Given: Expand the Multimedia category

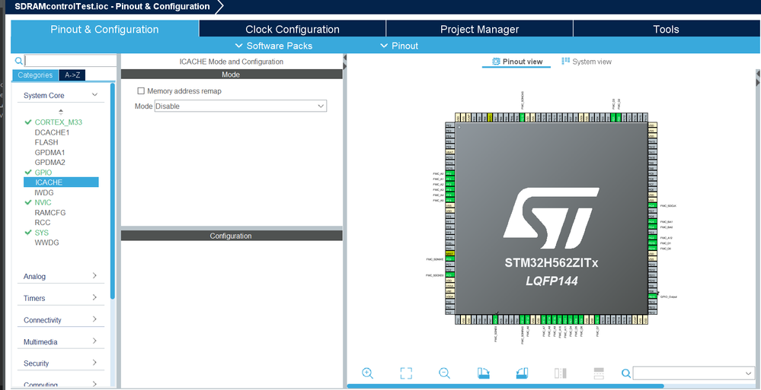Looking at the screenshot, I should tap(94, 341).
